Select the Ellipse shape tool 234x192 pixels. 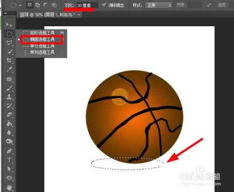9,178
